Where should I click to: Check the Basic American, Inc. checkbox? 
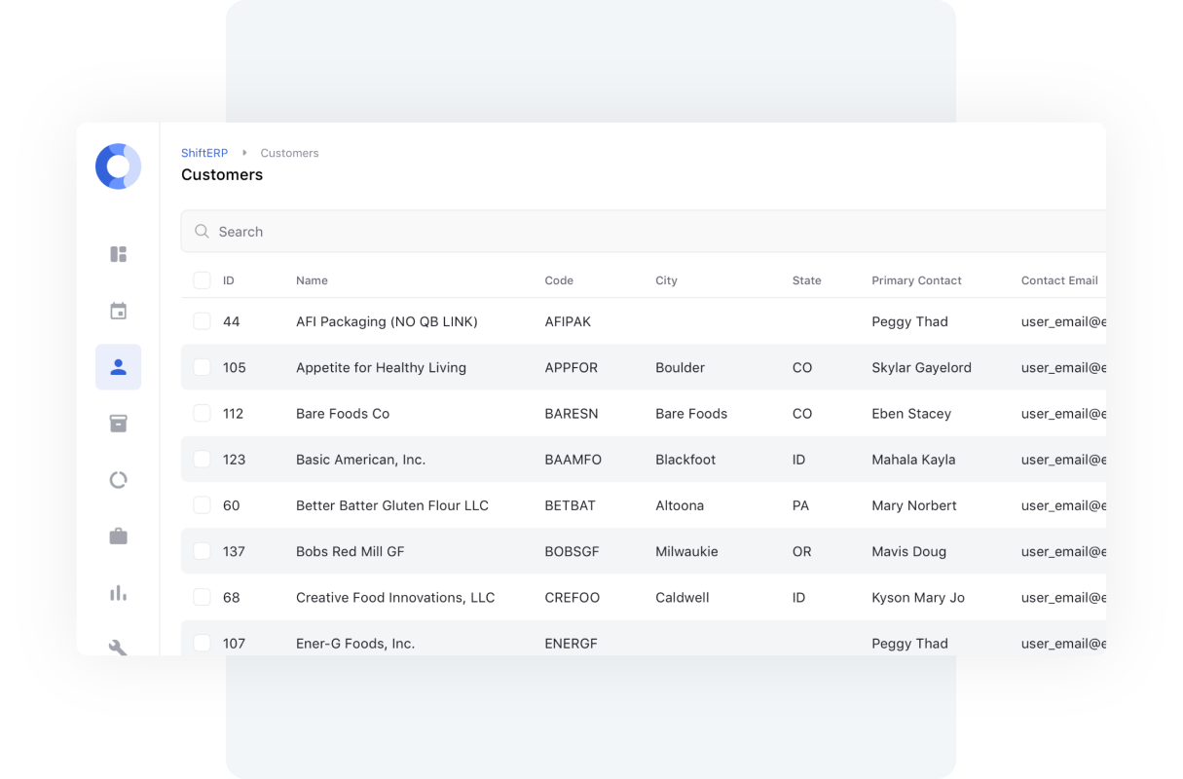(202, 459)
